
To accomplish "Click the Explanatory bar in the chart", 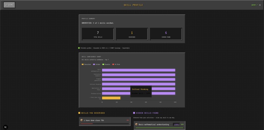I will coord(139,75).
